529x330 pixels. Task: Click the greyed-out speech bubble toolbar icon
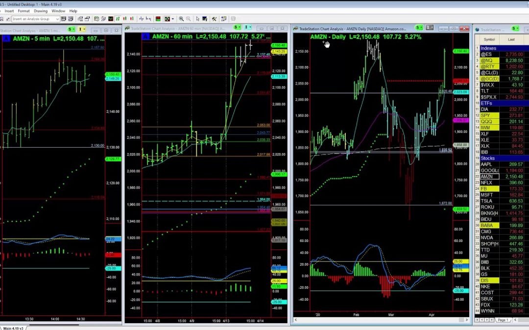233,19
